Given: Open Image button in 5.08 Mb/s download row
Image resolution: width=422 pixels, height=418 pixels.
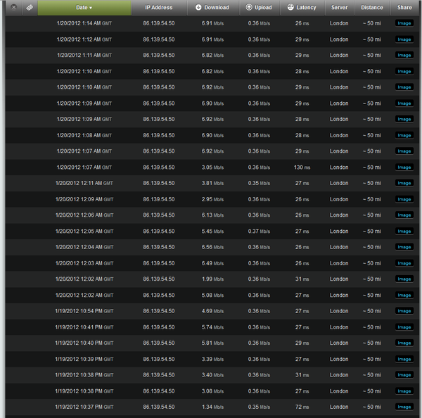Looking at the screenshot, I should 404,295.
